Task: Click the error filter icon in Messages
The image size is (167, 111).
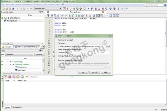Action: tap(10, 77)
